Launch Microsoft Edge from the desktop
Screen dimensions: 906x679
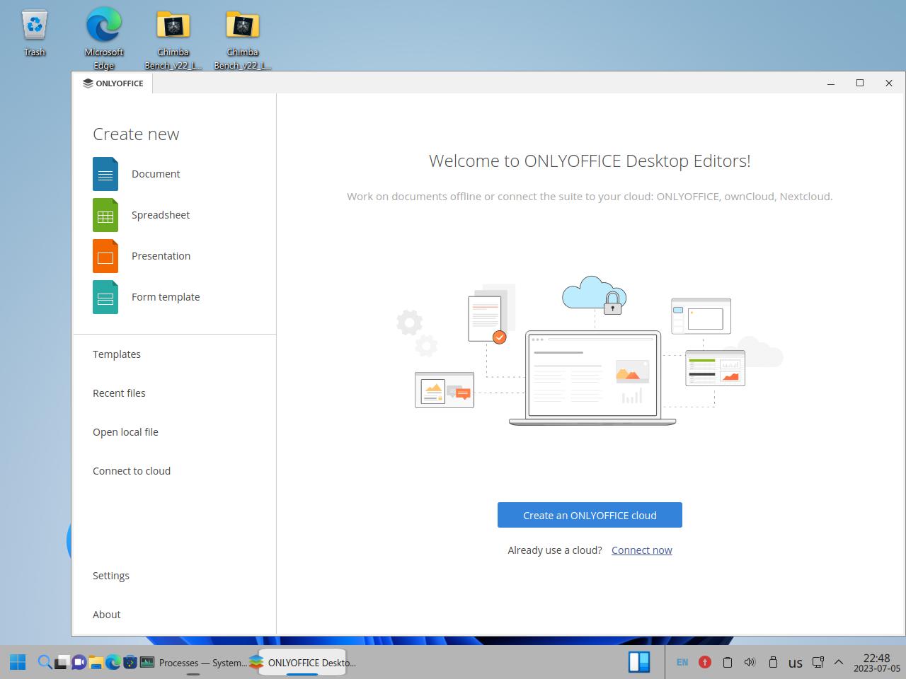coord(104,39)
